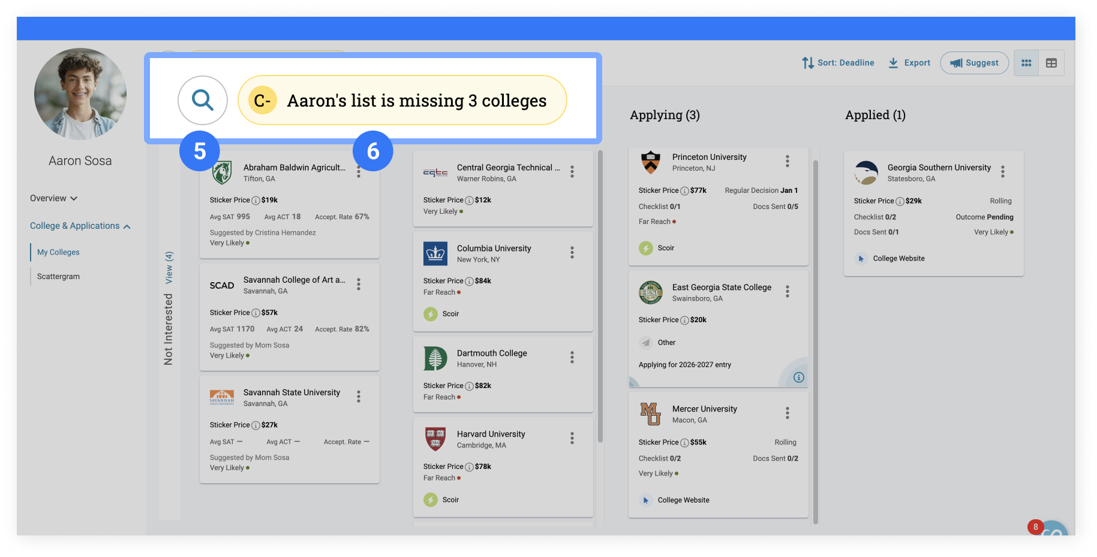Open My Colleges page
Image resolution: width=1097 pixels, height=557 pixels.
click(58, 252)
